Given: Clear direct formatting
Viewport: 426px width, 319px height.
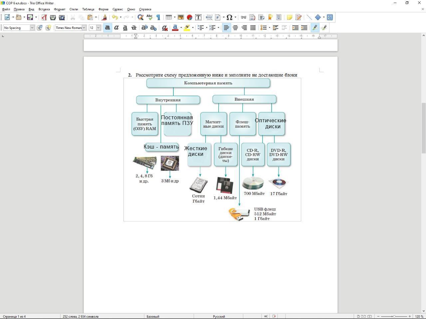Looking at the screenshot, I should pyautogui.click(x=164, y=28).
